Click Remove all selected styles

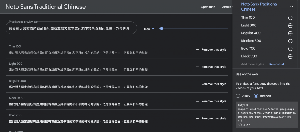click(277, 64)
